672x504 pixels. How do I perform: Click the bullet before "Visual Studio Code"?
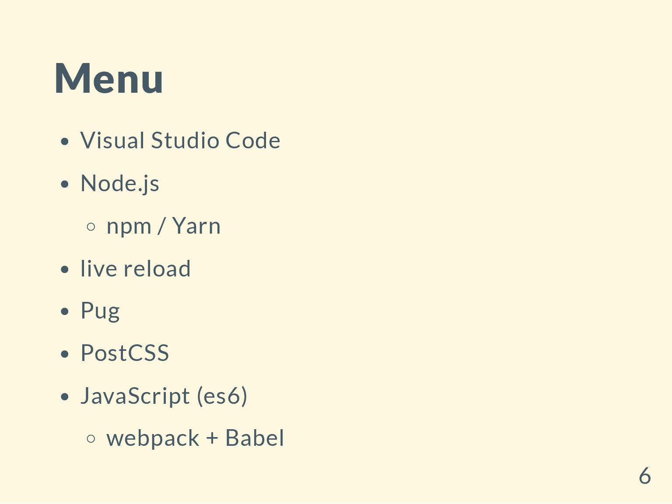pos(65,142)
